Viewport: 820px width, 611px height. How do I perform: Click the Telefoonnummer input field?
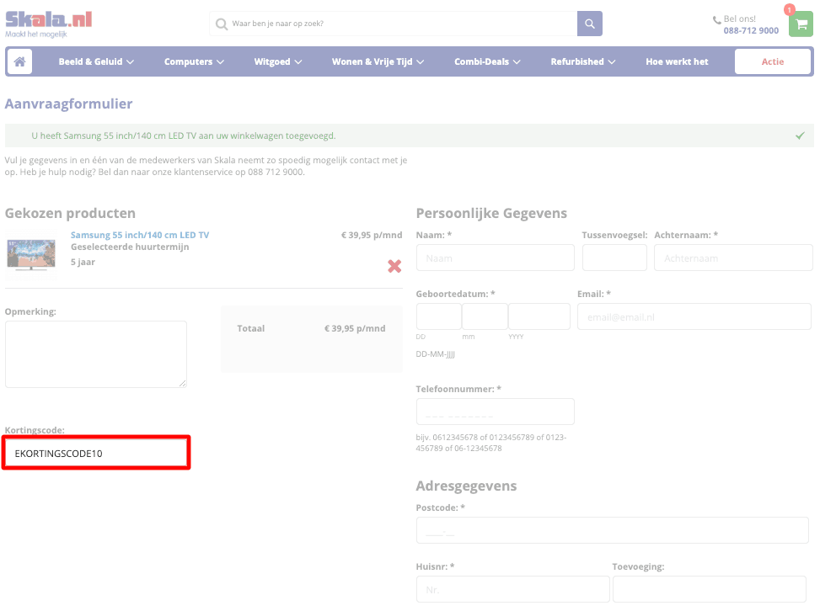tap(496, 412)
